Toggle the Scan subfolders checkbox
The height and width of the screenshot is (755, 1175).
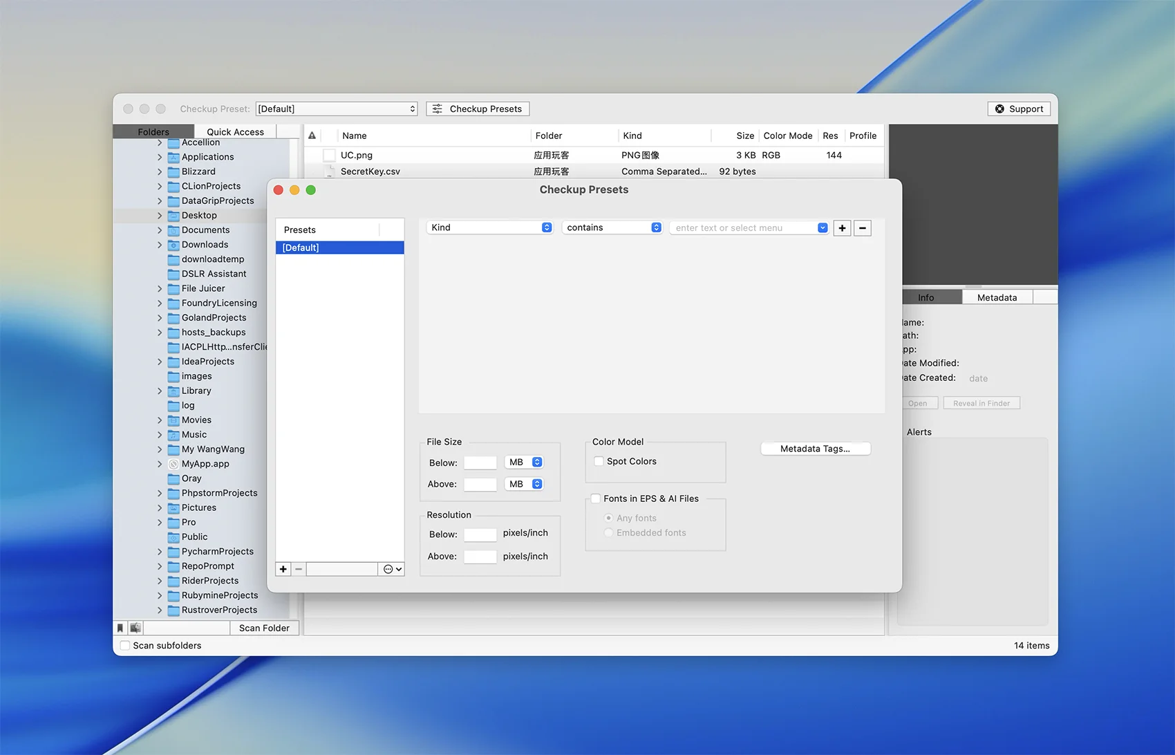(125, 645)
